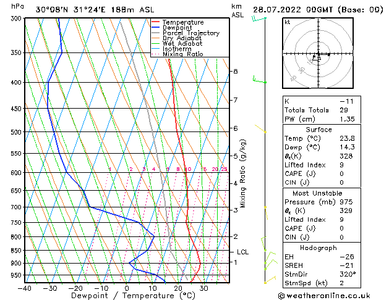Click the Isotherm legend label
This screenshot has height=300, width=389.
point(177,49)
